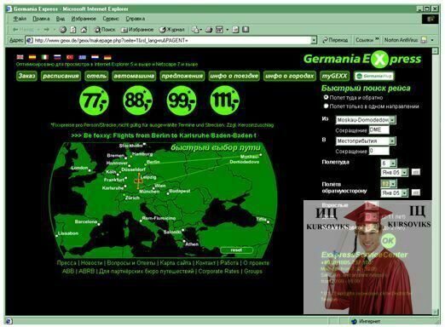
Task: Open the инфо о поездке button
Action: click(x=234, y=76)
